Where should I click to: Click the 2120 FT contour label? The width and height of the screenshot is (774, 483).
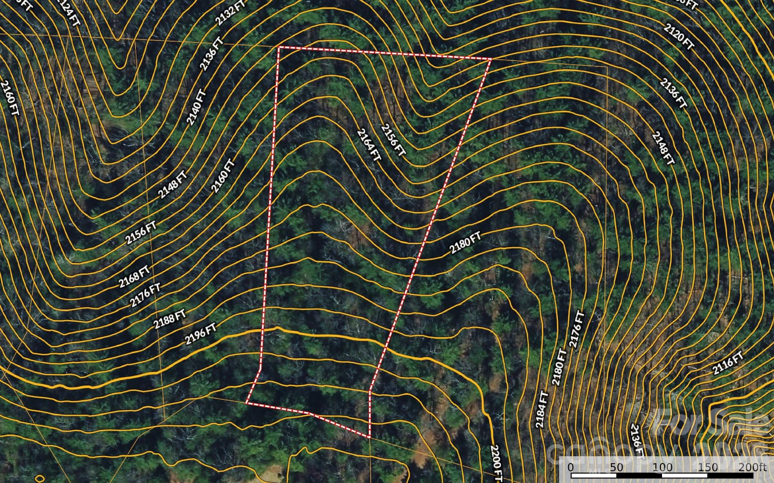(679, 36)
